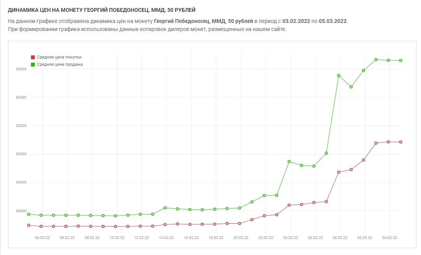Click the 18.02.22 date label on the axis

pos(216,237)
